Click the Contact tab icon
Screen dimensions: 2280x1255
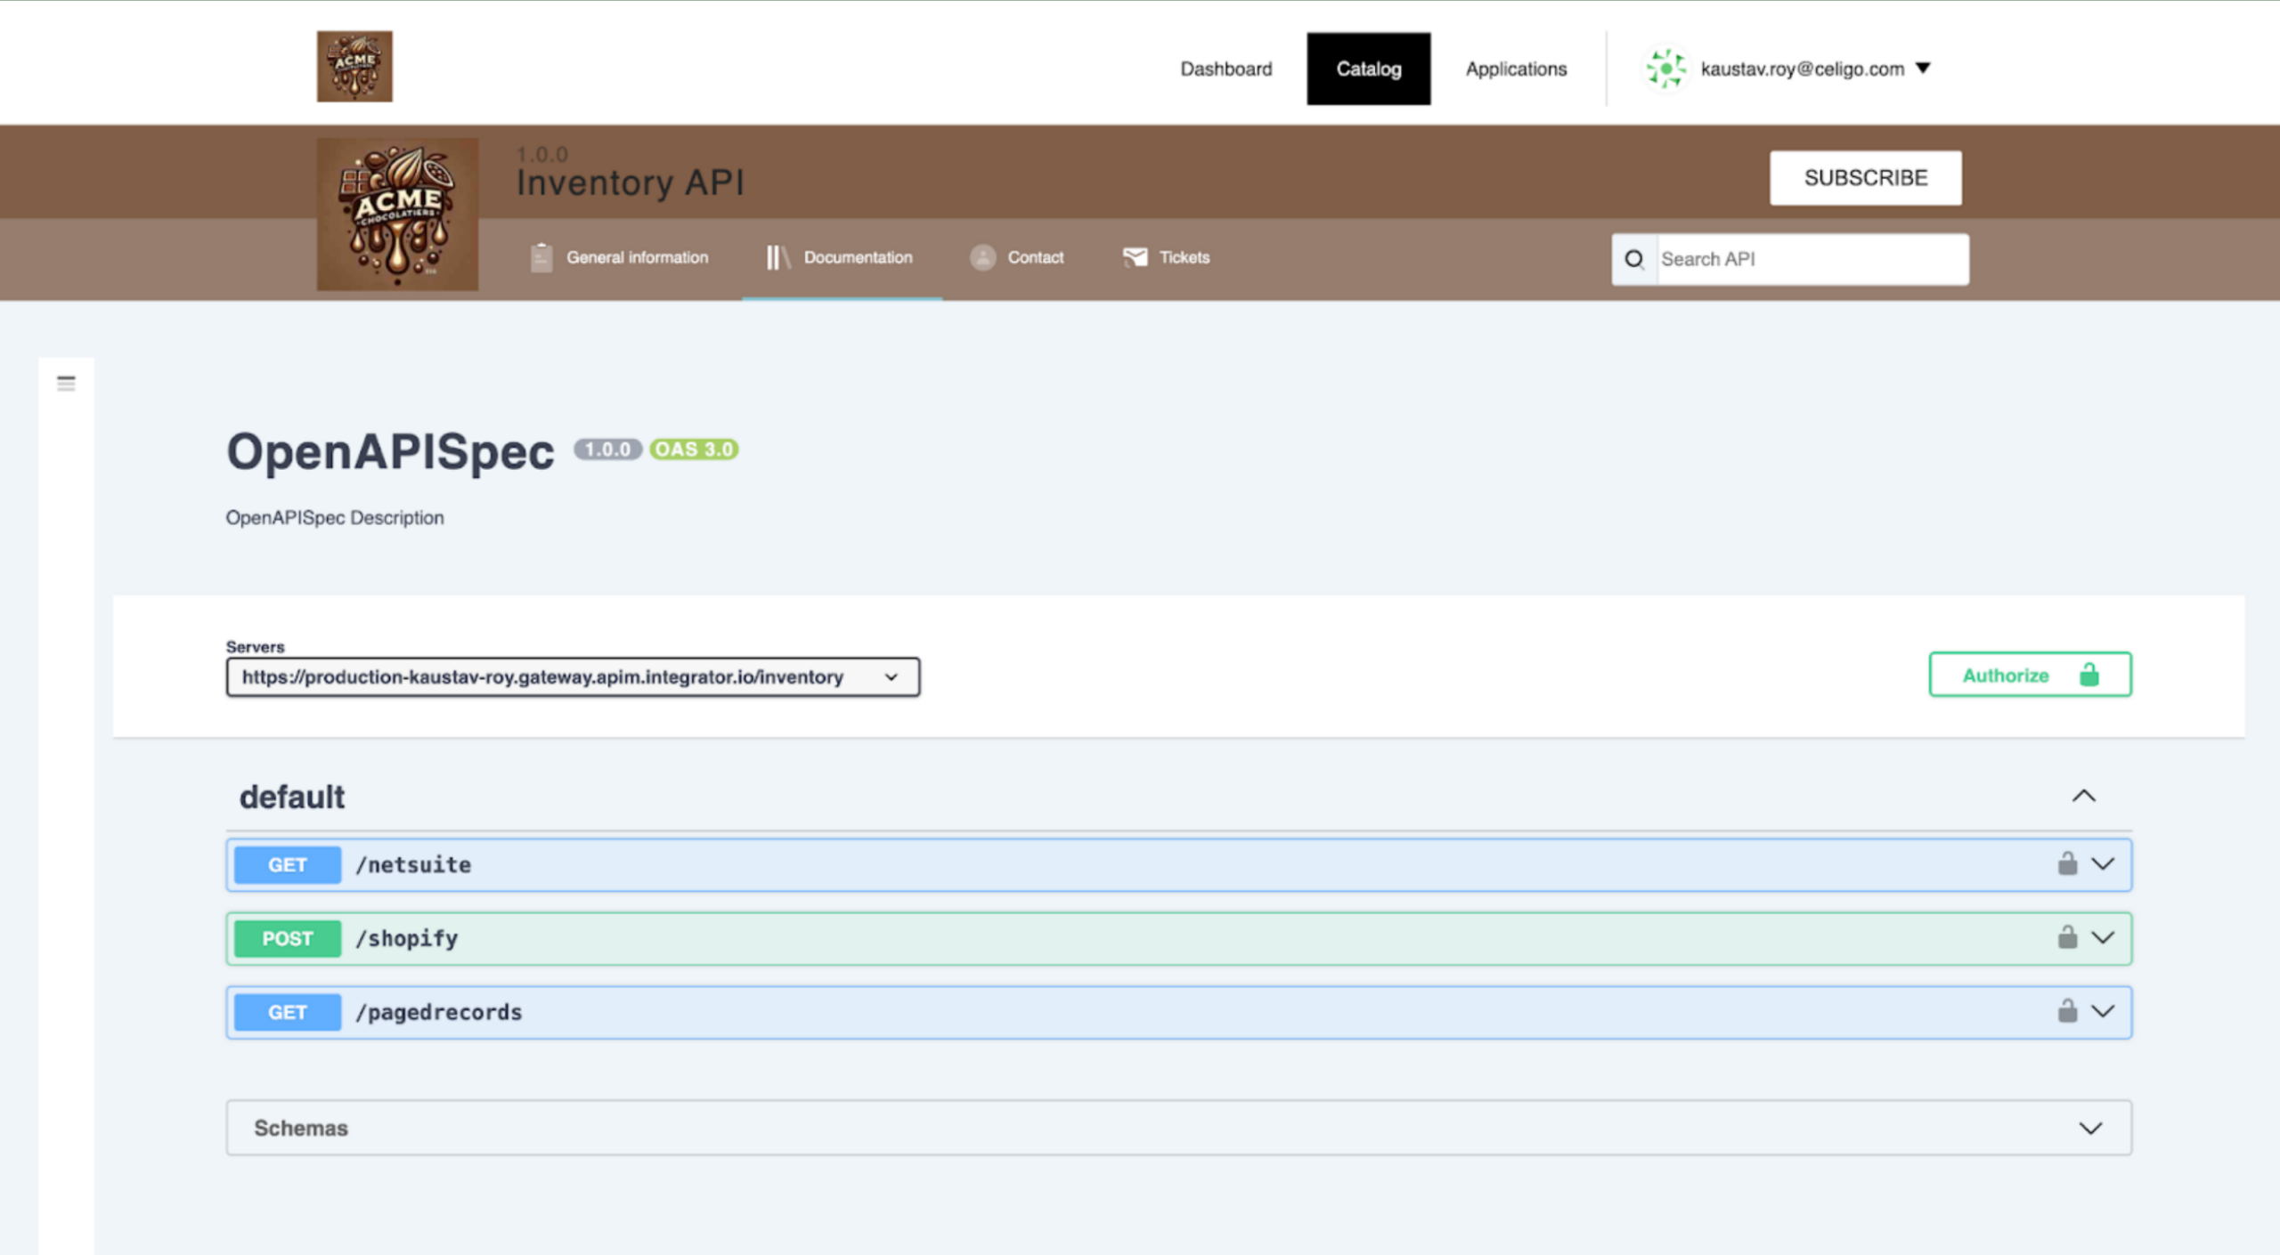983,256
